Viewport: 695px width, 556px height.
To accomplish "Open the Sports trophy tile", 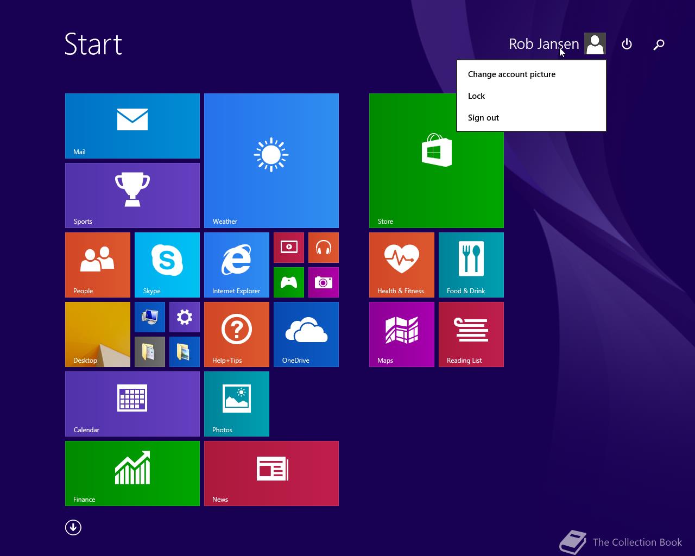I will (x=132, y=195).
